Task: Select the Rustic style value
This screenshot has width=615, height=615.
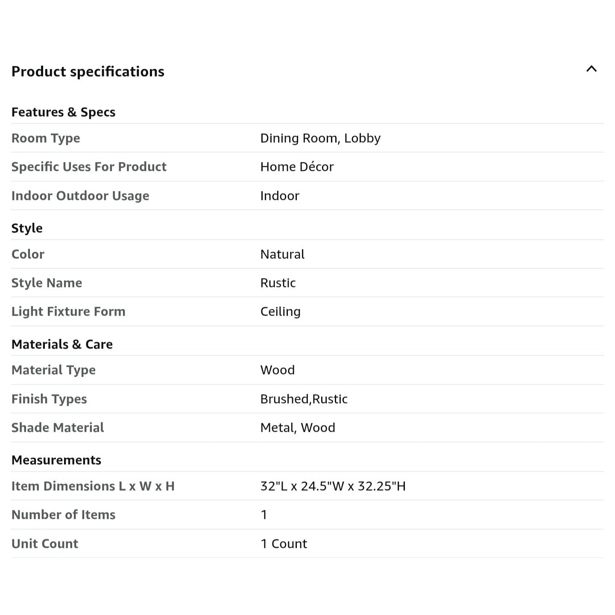Action: [x=278, y=283]
